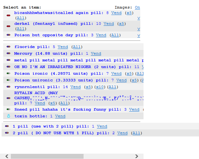Vend x5 rynnrnlentil pills
Image resolution: width=199 pixels, height=159 pixels.
click(x=88, y=87)
